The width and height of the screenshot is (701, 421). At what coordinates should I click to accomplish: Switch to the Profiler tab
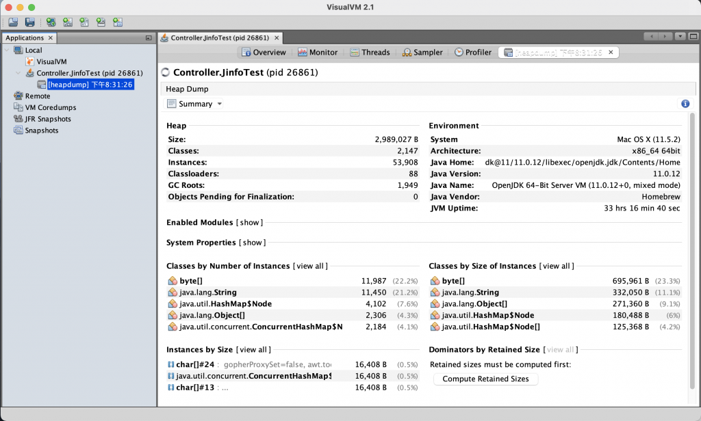coord(473,52)
